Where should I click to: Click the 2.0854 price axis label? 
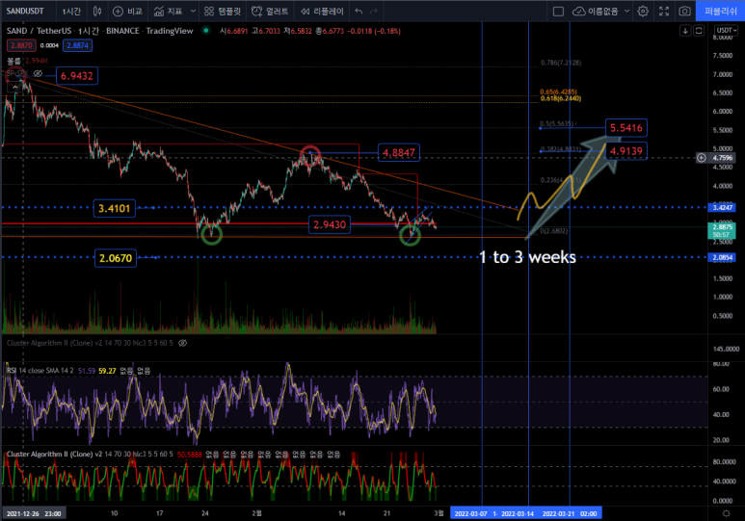pyautogui.click(x=722, y=257)
